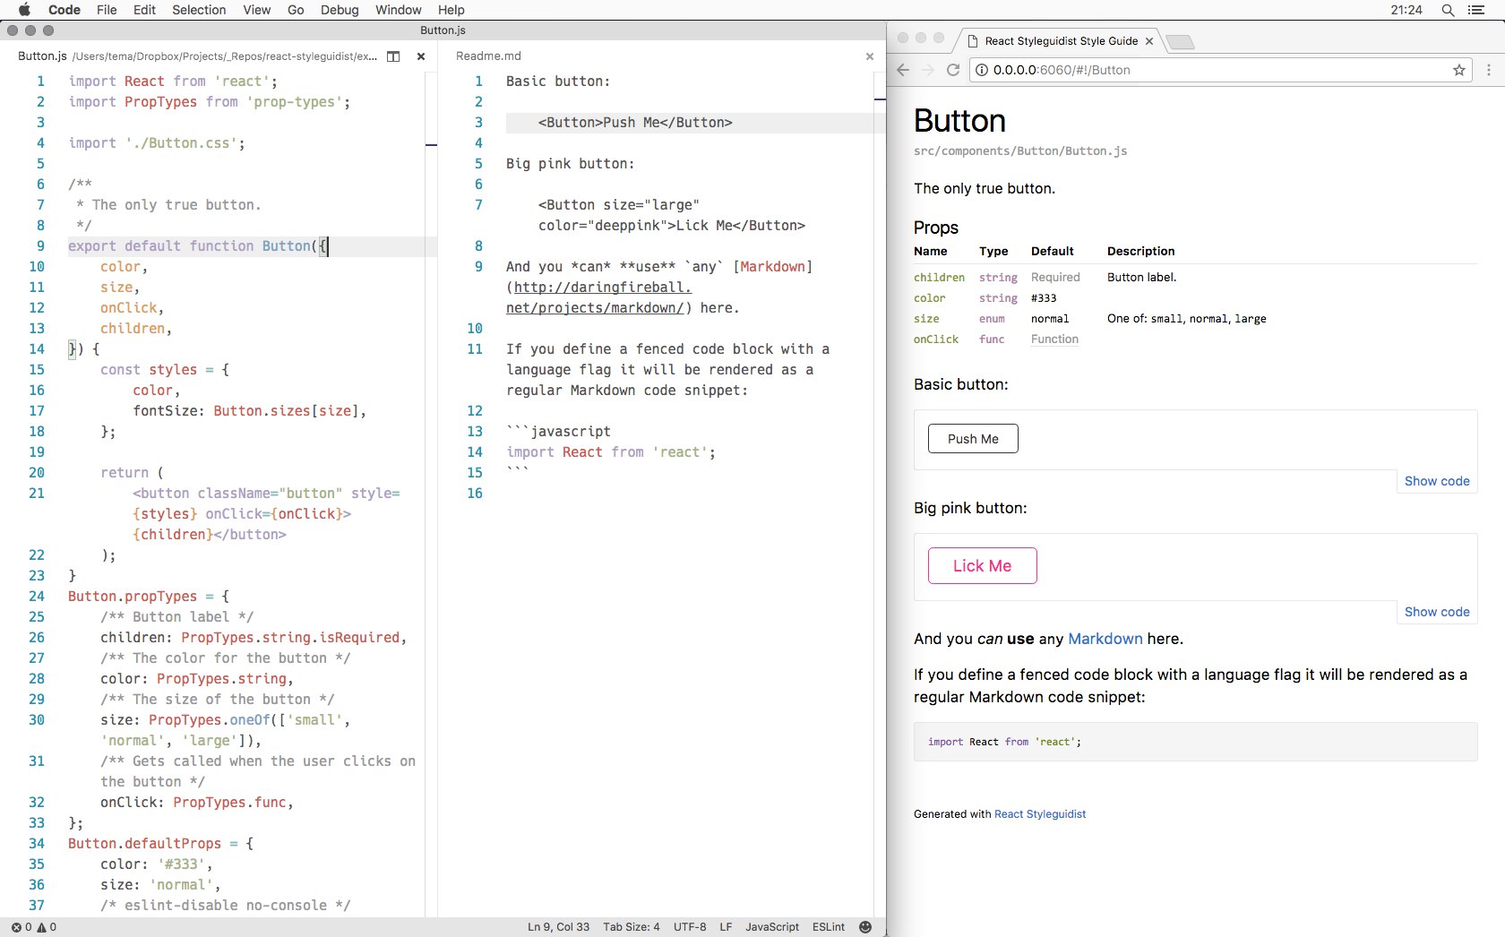Show code for Big pink button example
This screenshot has height=937, width=1505.
1437,612
